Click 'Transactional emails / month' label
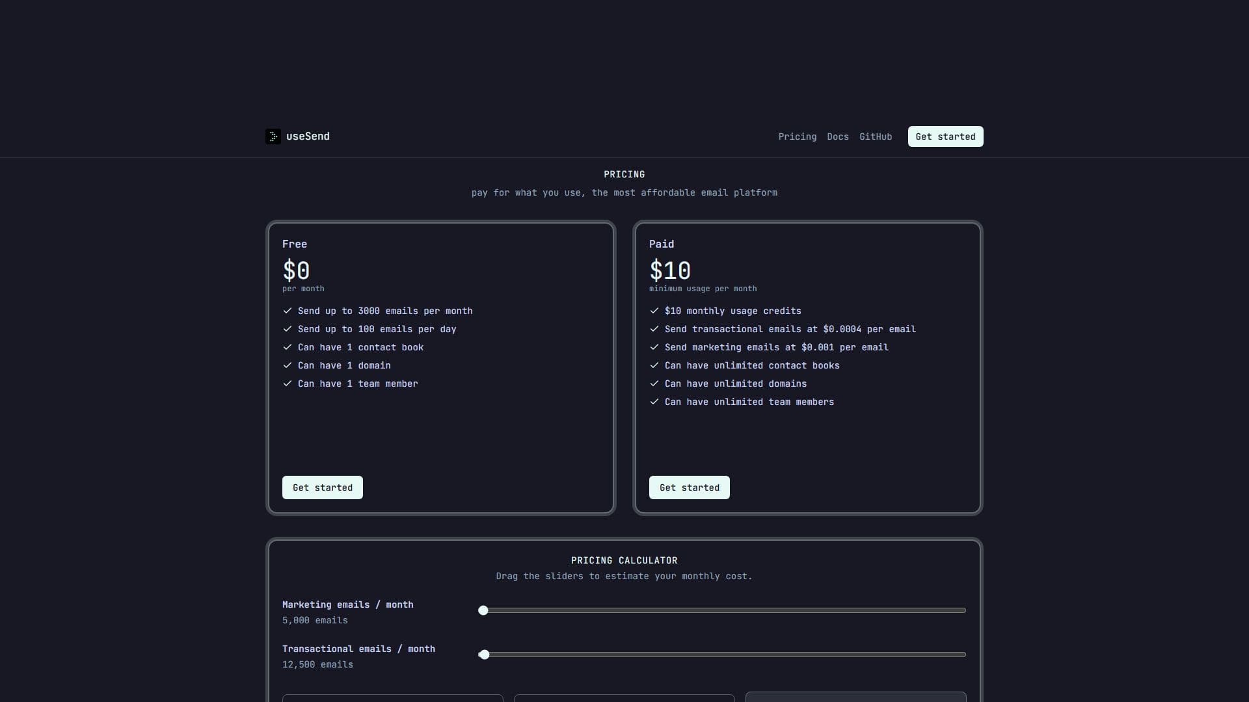 click(x=358, y=649)
